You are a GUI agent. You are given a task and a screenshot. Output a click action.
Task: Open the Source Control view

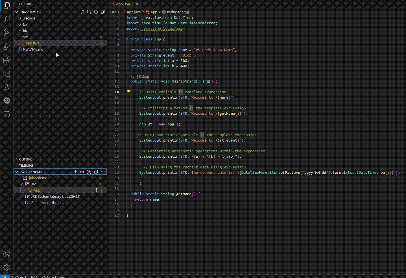coord(6,32)
